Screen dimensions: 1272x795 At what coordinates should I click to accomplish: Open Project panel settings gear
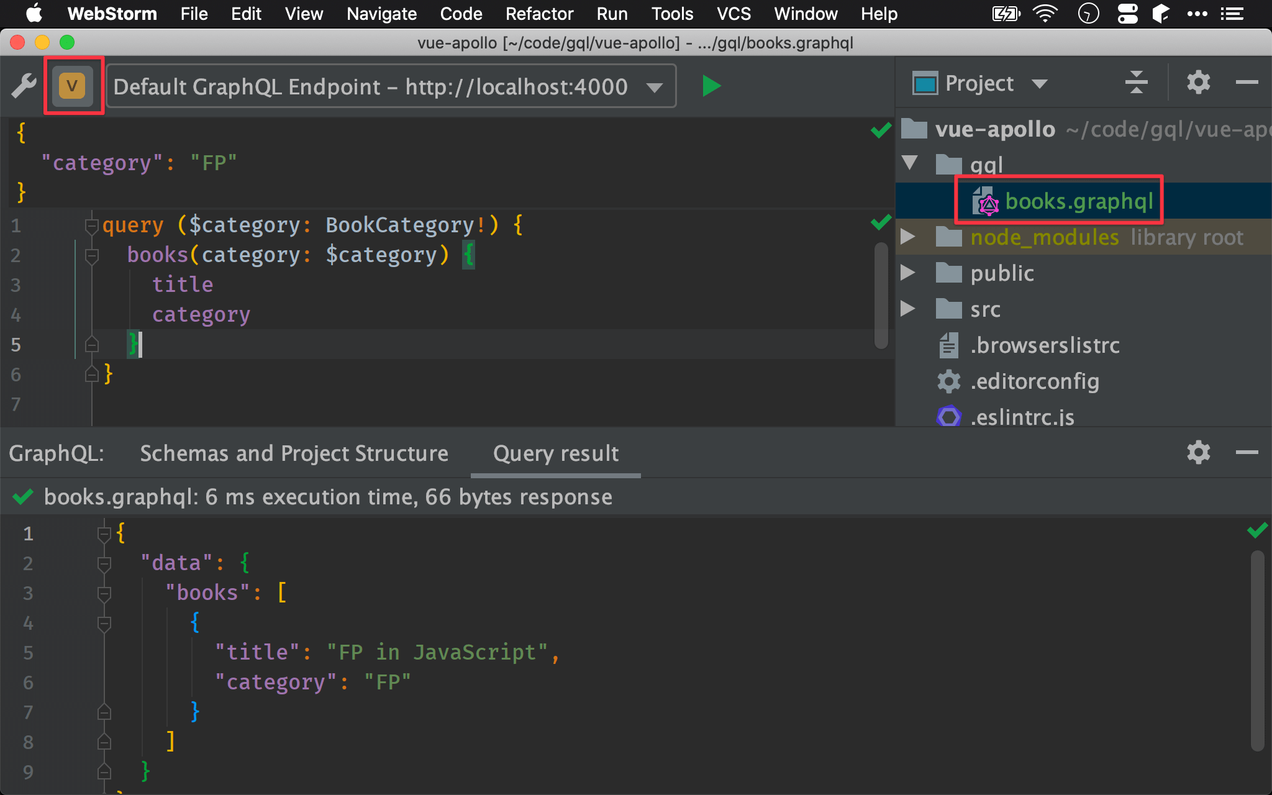(x=1198, y=83)
